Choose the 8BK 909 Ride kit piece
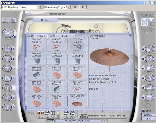The image size is (156, 123). click(57, 101)
